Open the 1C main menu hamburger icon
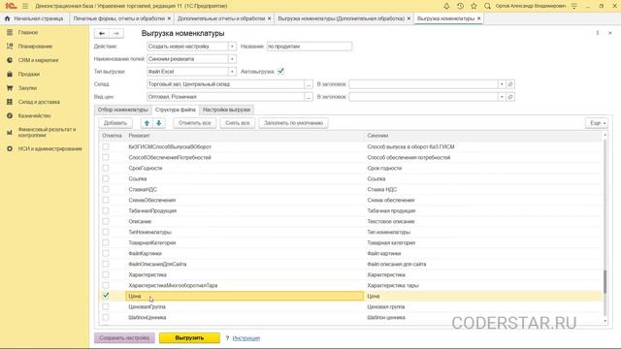 click(25, 6)
